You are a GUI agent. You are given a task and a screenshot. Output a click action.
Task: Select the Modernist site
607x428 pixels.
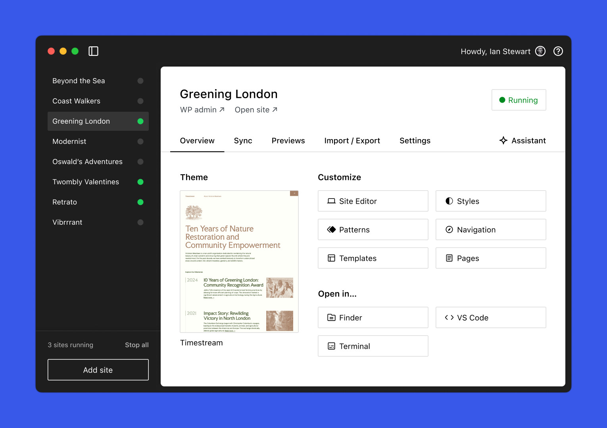[98, 141]
